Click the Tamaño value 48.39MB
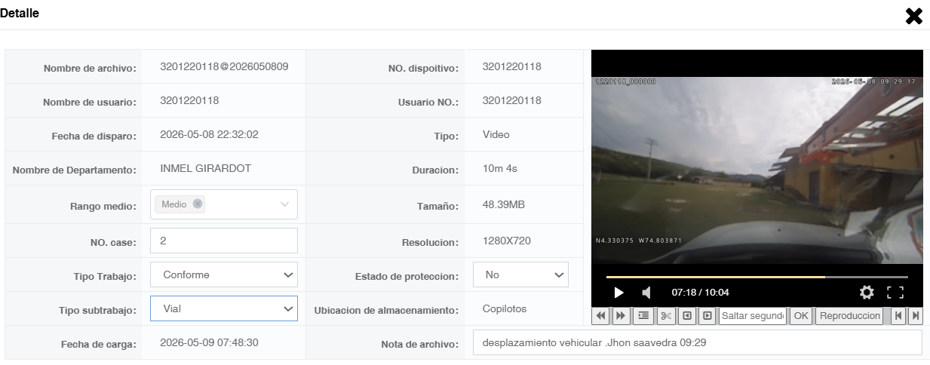 pyautogui.click(x=503, y=205)
